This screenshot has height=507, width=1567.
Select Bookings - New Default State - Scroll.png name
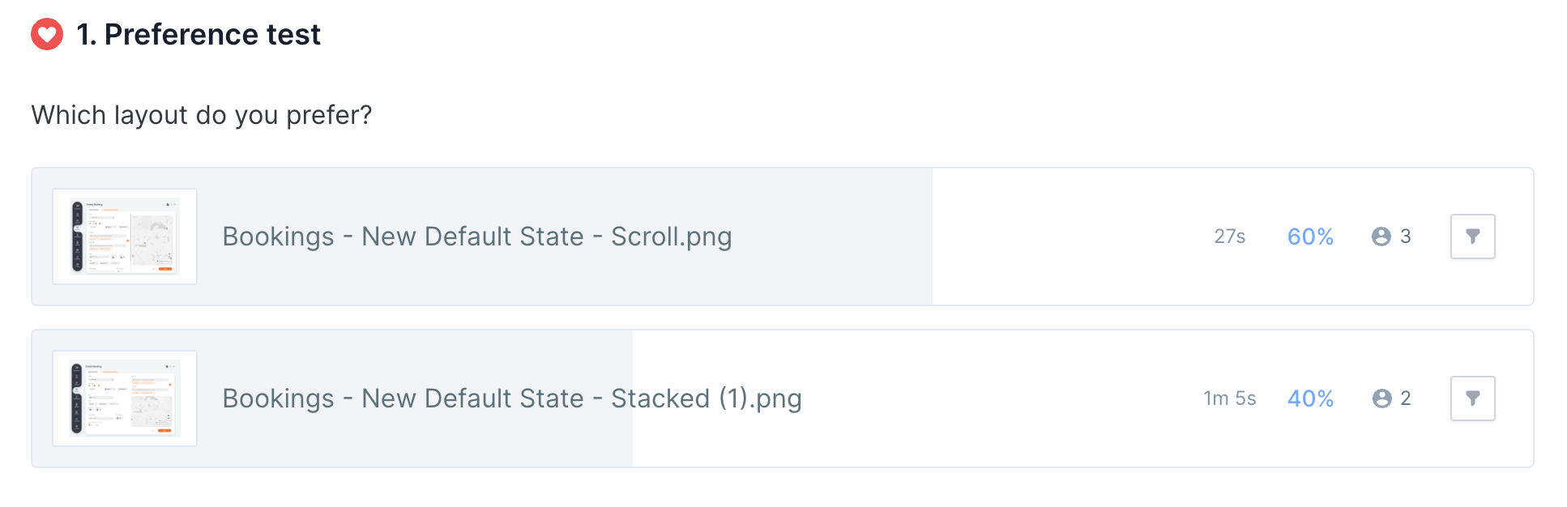[477, 236]
